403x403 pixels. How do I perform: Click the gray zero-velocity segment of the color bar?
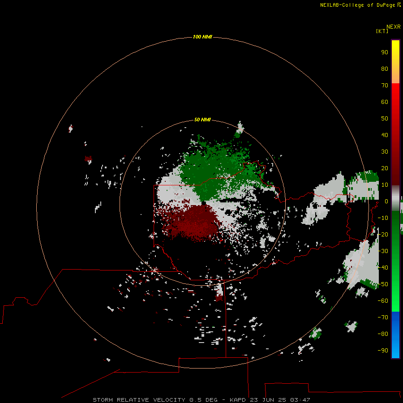tap(395, 198)
